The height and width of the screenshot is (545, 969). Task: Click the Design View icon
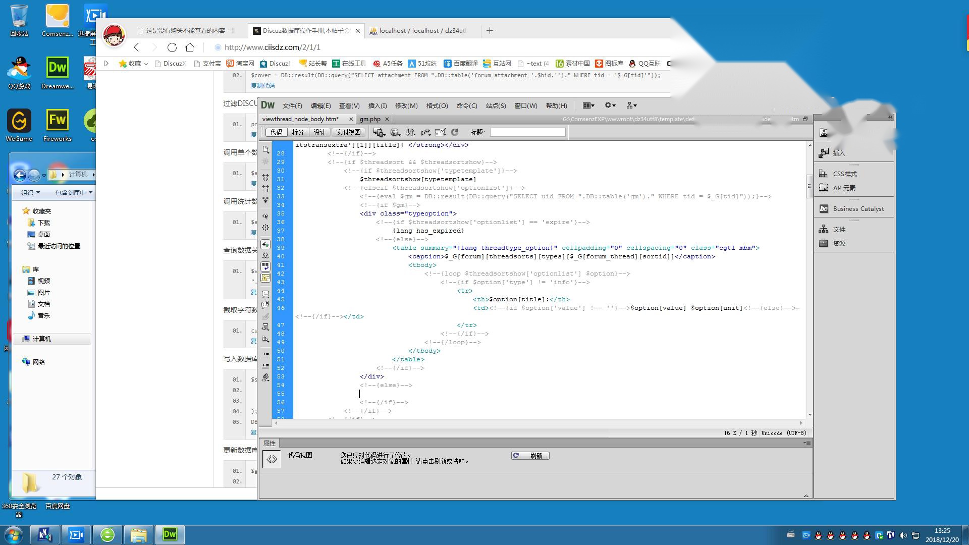[318, 132]
